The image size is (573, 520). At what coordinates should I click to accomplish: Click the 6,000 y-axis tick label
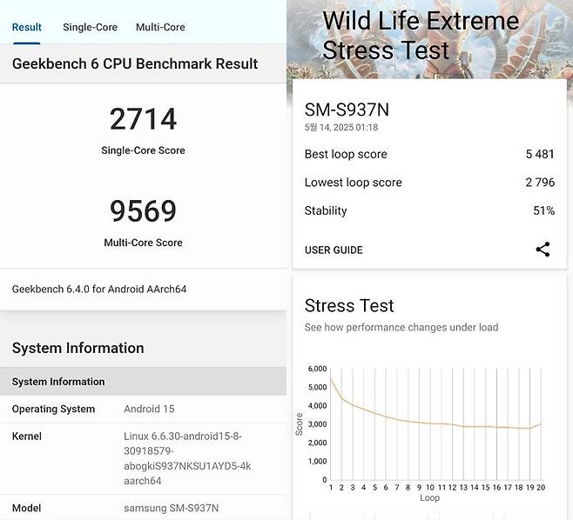click(x=317, y=369)
